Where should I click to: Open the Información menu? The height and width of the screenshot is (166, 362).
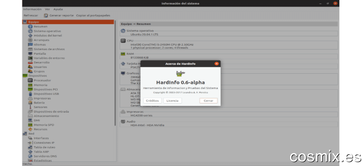[32, 9]
